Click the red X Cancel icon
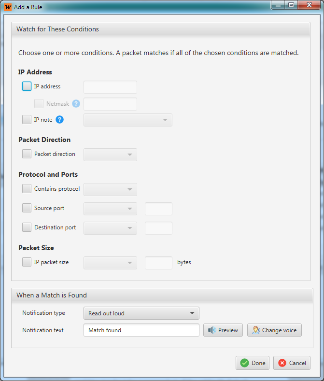324x381 pixels. point(282,363)
